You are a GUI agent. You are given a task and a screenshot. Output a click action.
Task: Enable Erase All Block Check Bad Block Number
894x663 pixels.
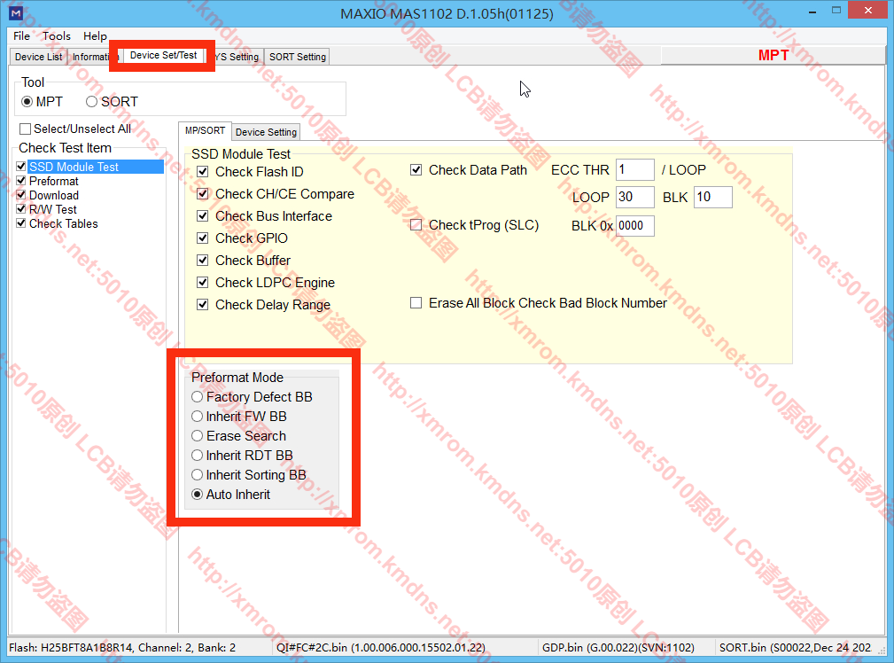click(416, 303)
